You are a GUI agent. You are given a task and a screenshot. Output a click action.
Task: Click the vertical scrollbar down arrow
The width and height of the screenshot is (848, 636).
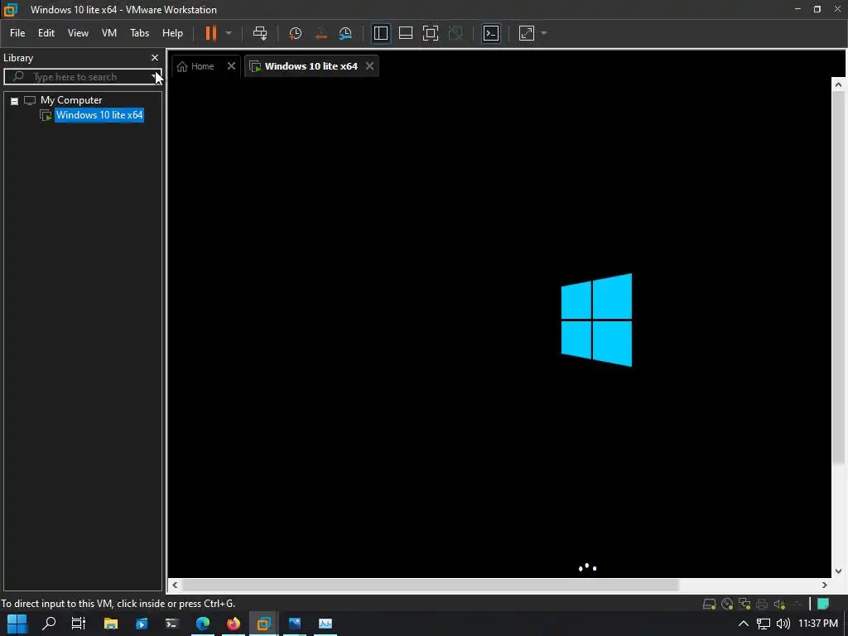pos(838,571)
